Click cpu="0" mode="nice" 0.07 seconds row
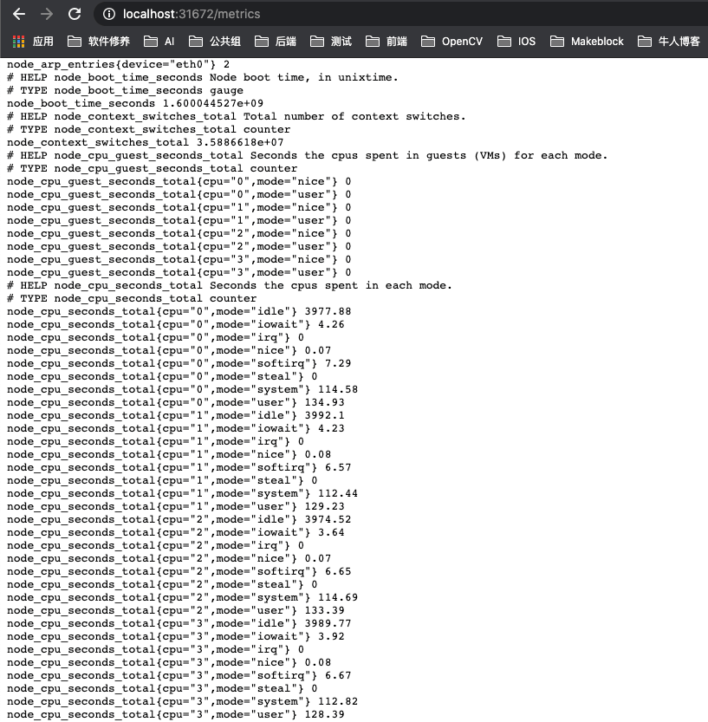The image size is (708, 722). [169, 350]
